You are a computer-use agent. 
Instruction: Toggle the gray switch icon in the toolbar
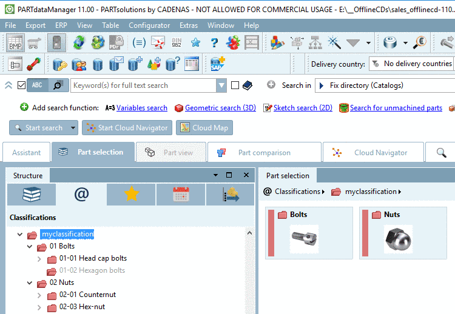point(56,43)
